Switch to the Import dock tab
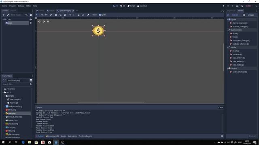Image resolution: width=259 pixels, height=145 pixels. tap(13, 10)
